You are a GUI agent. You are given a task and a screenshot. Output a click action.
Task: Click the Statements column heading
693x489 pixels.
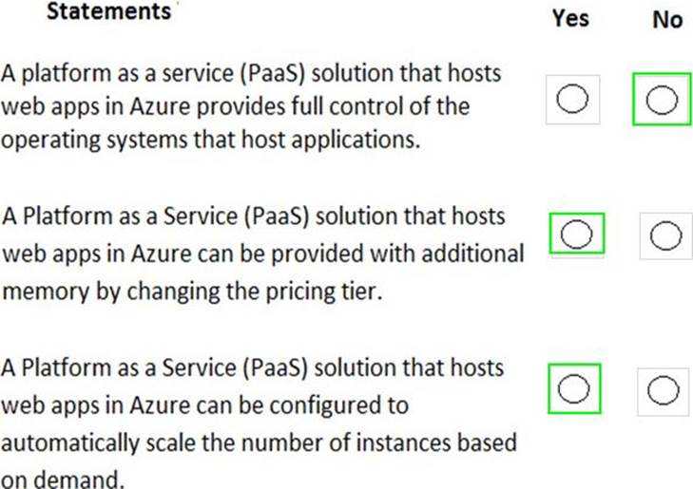pyautogui.click(x=105, y=12)
